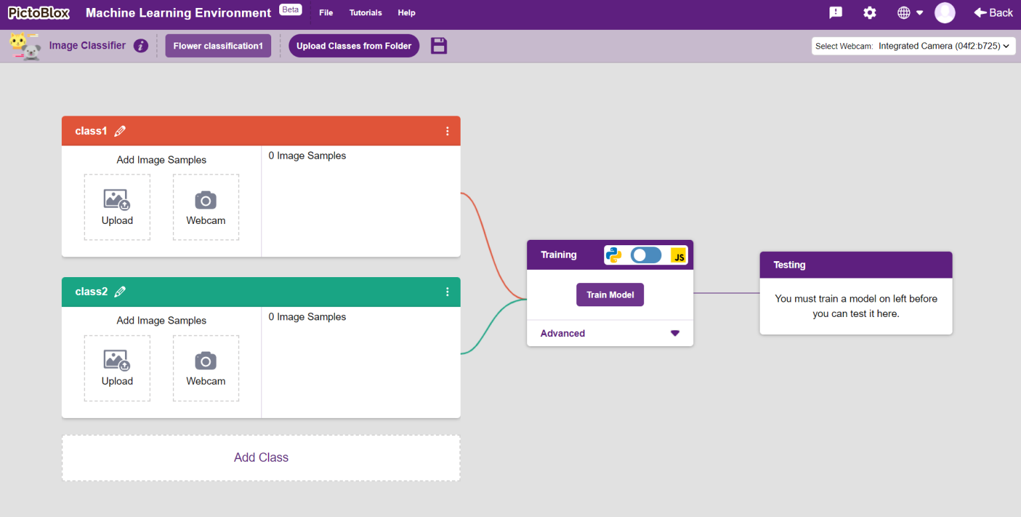Click the Add Class area
1021x517 pixels.
tap(261, 458)
